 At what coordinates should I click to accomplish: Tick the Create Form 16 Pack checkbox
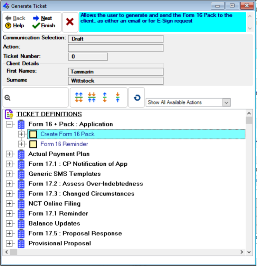coord(33,134)
